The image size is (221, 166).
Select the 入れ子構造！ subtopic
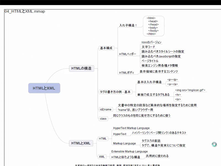(128, 25)
